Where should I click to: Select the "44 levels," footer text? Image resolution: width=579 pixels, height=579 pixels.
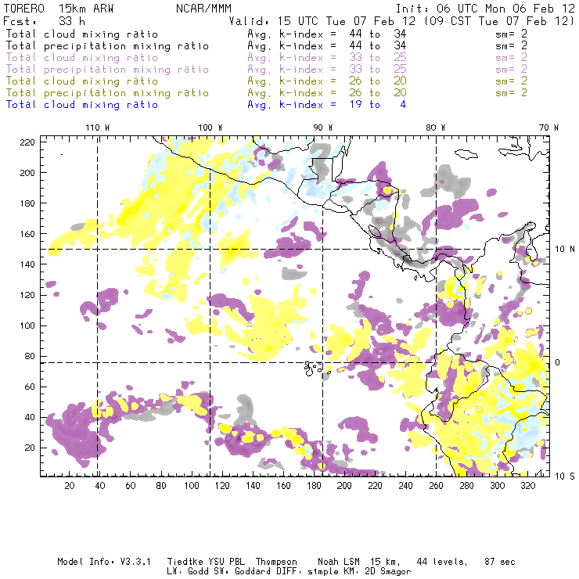pyautogui.click(x=442, y=562)
